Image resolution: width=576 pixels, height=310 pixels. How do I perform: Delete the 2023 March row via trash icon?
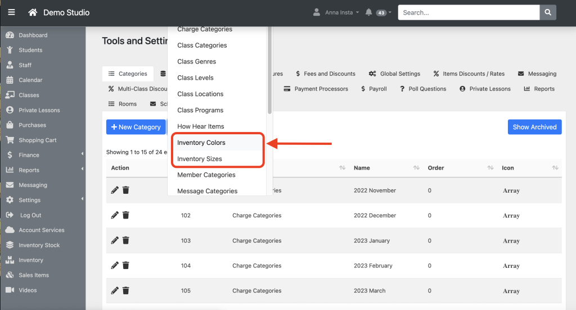tap(125, 290)
